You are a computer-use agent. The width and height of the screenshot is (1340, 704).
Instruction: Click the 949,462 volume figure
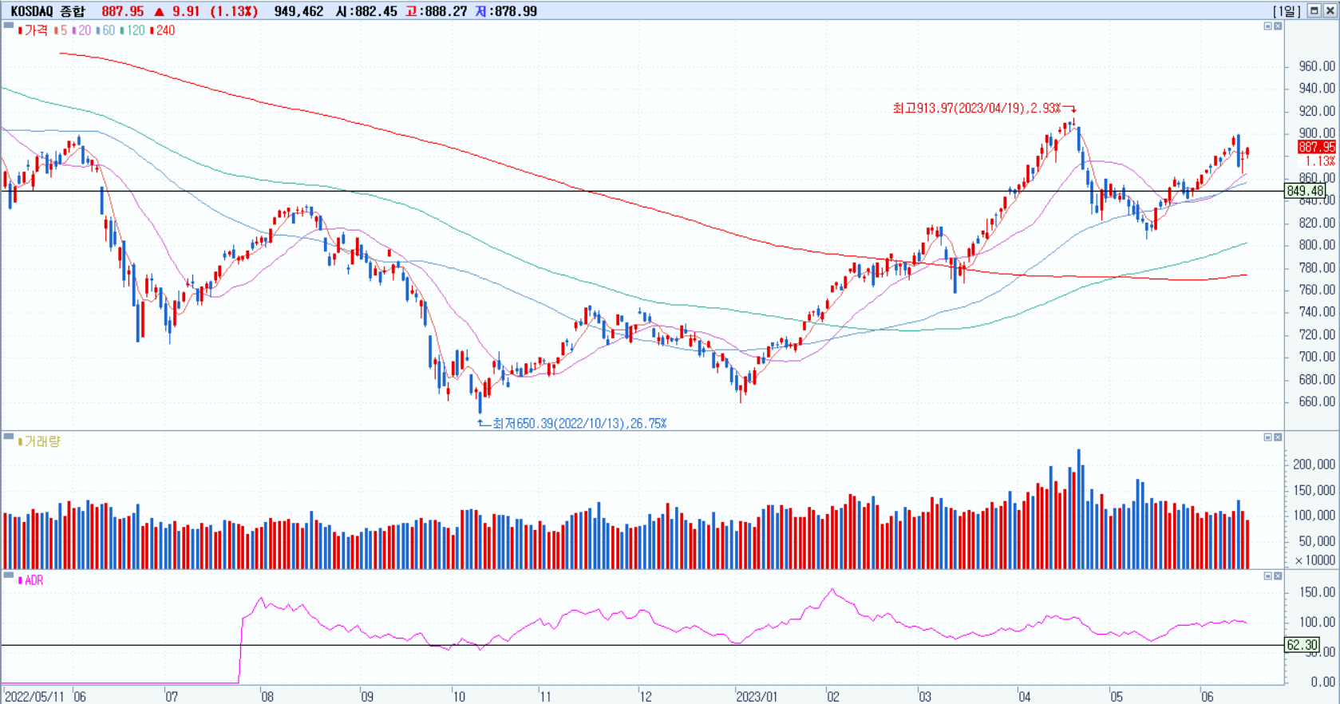coord(298,11)
